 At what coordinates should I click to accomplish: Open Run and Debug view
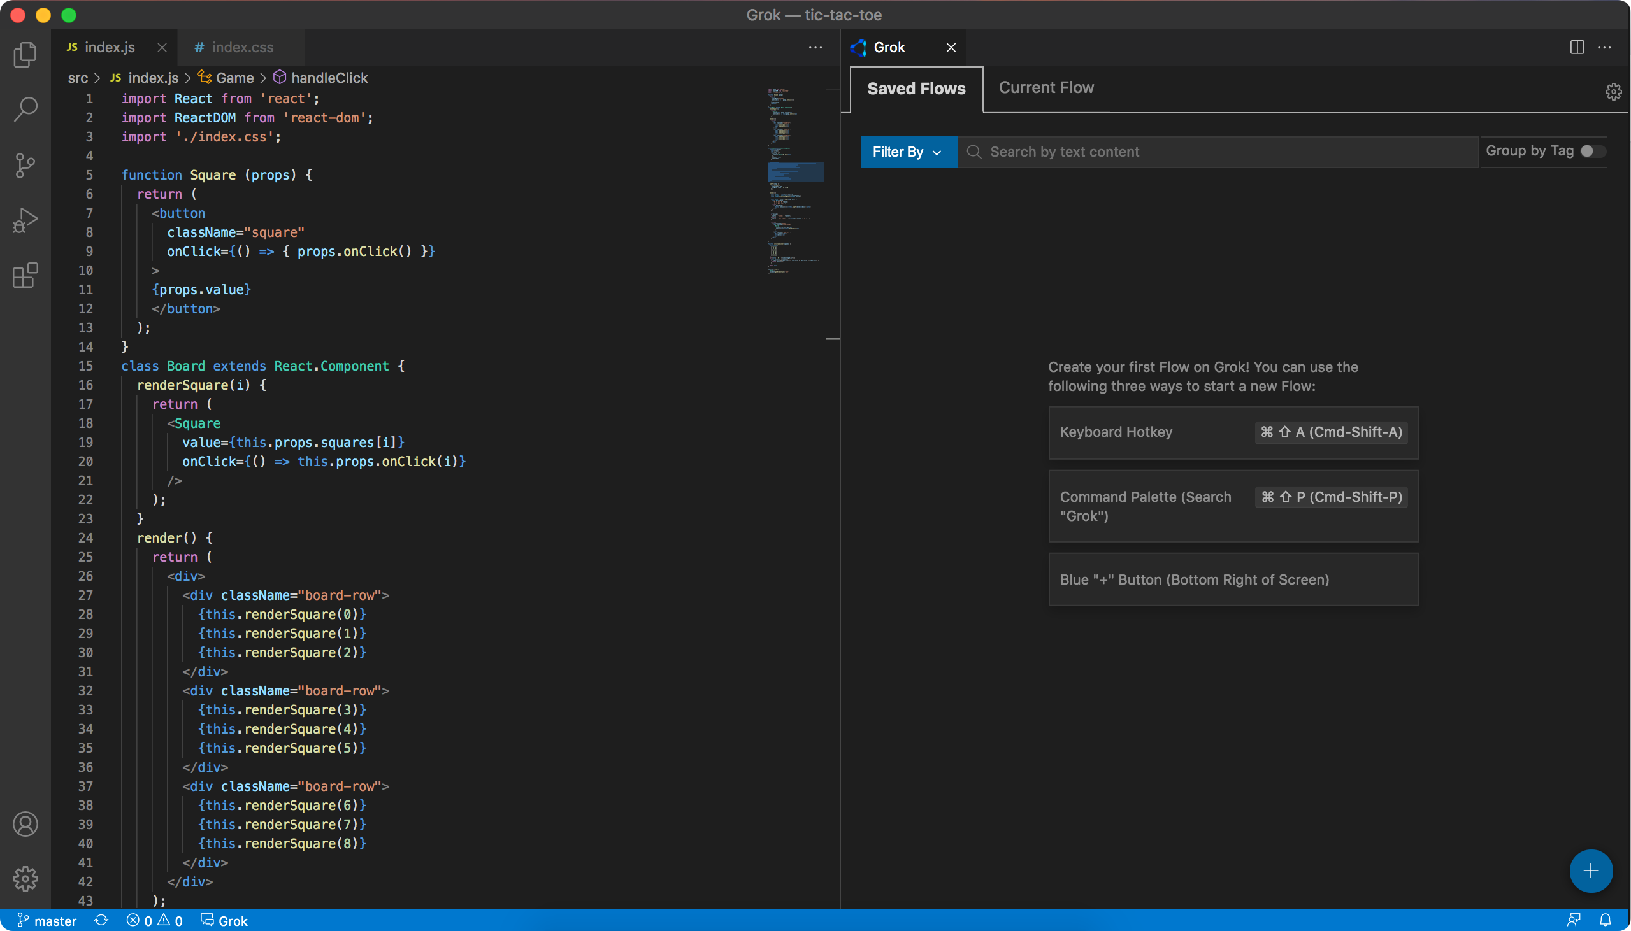25,220
